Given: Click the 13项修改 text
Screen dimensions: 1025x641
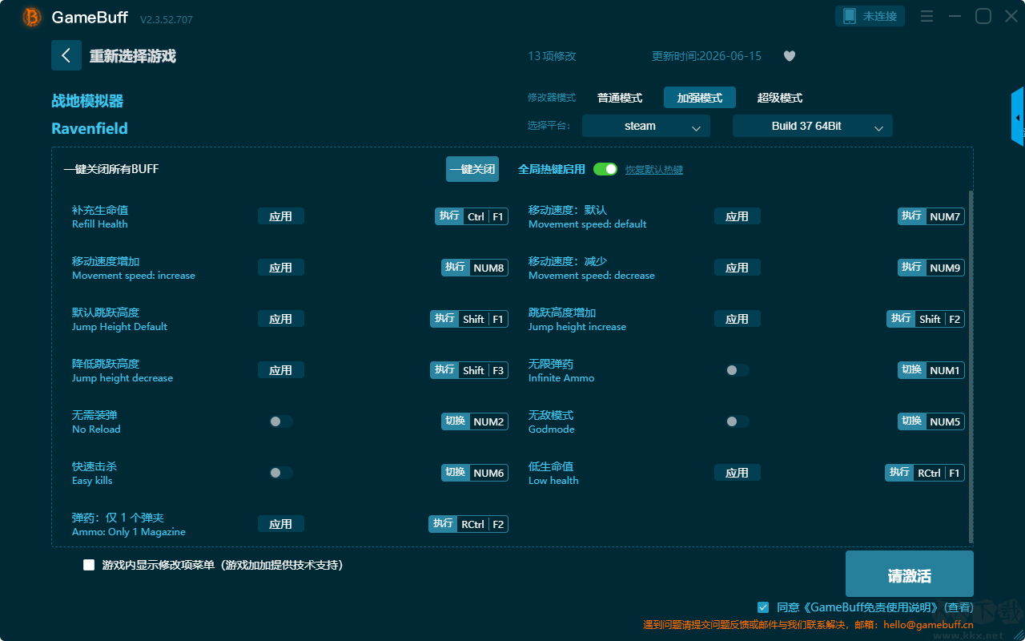Looking at the screenshot, I should click(x=552, y=56).
